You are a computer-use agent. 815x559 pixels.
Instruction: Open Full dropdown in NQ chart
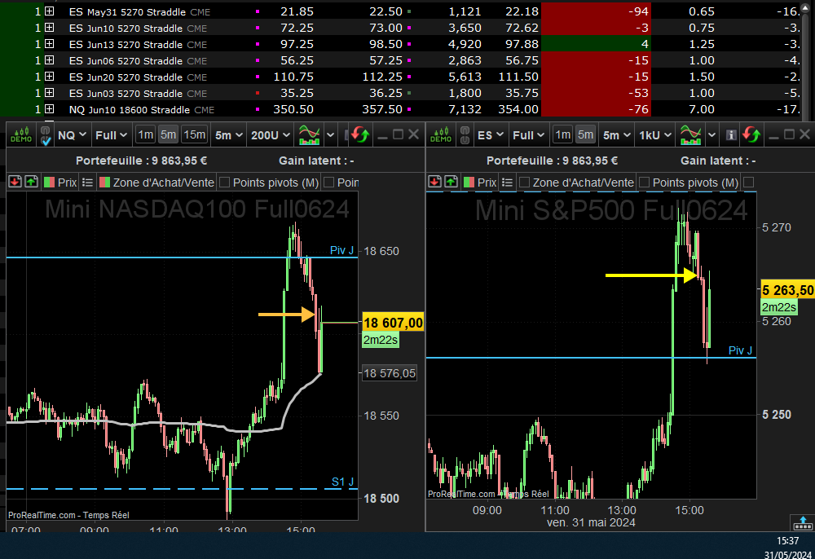tap(111, 135)
